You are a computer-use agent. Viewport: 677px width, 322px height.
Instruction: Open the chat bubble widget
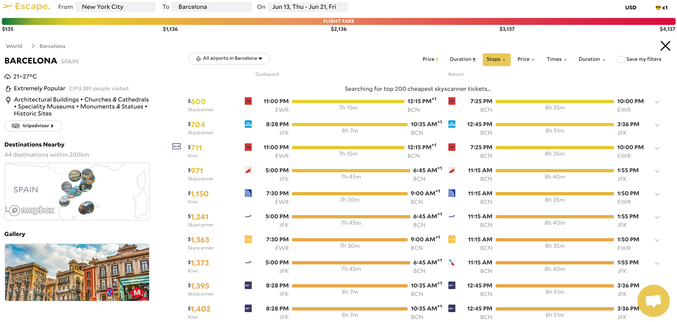[653, 301]
